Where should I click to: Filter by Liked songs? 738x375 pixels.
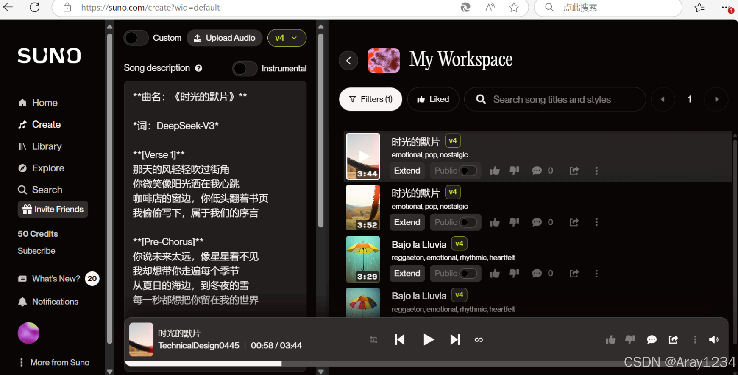tap(433, 99)
